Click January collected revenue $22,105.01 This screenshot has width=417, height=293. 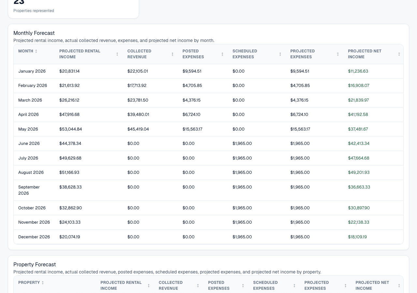click(x=138, y=71)
